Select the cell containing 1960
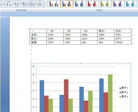This screenshot has width=138, height=112. pyautogui.click(x=106, y=39)
